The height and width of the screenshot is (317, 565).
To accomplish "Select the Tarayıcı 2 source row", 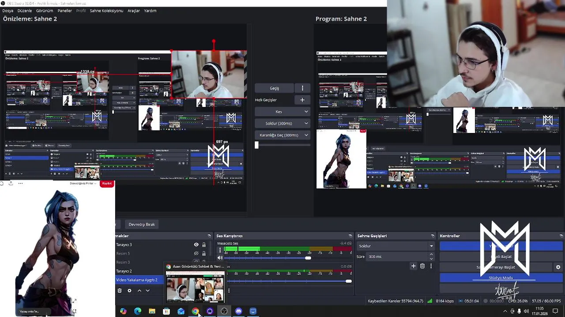I will click(140, 271).
